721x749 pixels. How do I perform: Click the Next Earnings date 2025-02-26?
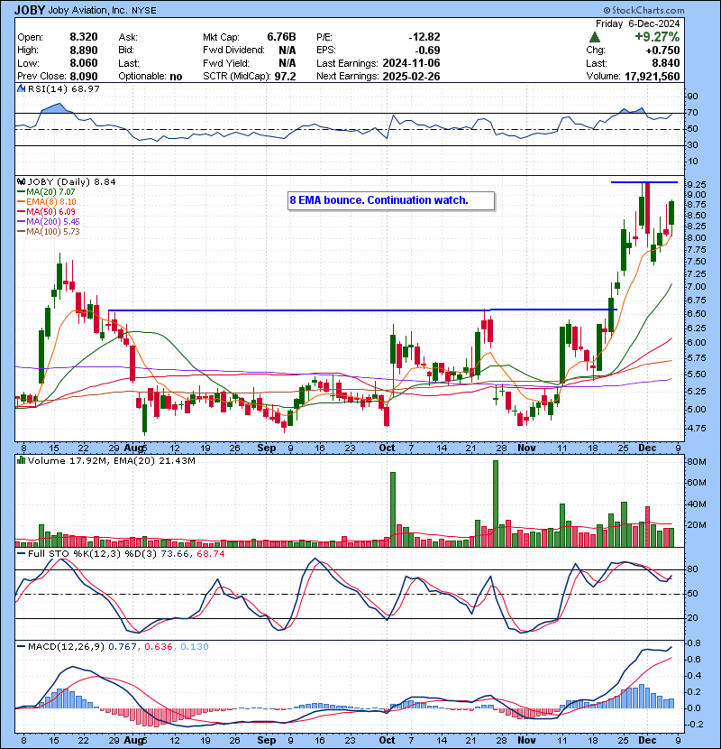click(x=411, y=77)
